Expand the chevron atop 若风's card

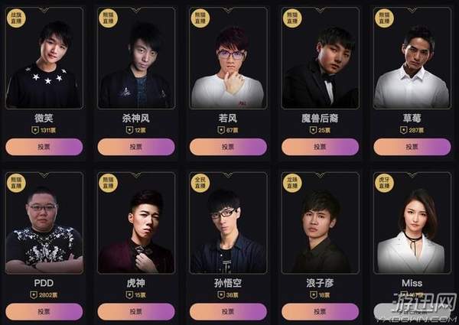click(228, 10)
